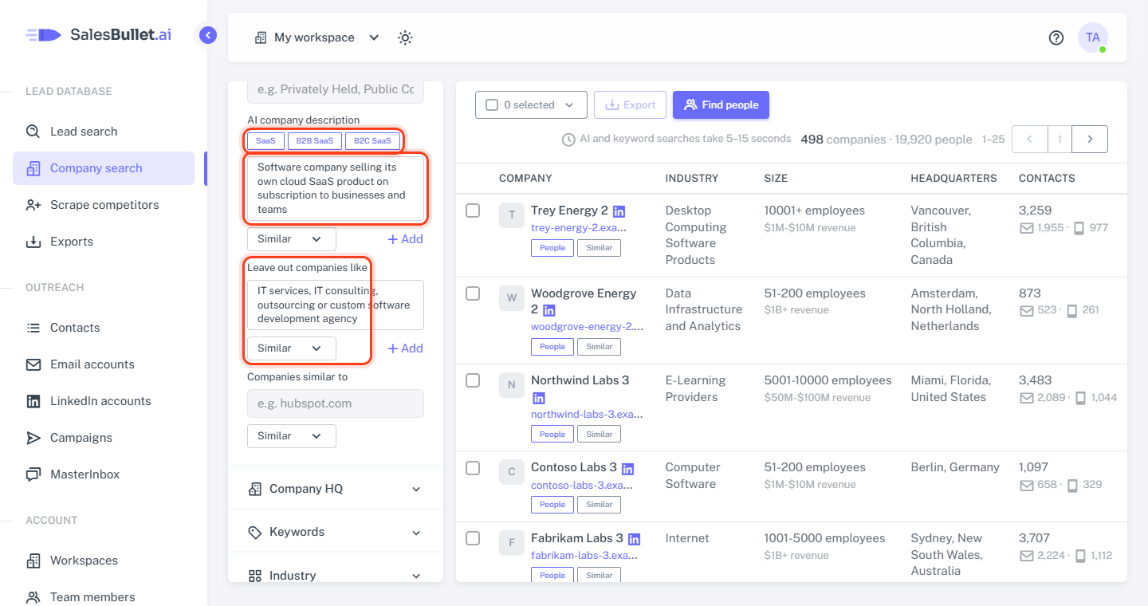Open LinkedIn accounts in sidebar
Screen dimensions: 1148x606
pyautogui.click(x=104, y=401)
